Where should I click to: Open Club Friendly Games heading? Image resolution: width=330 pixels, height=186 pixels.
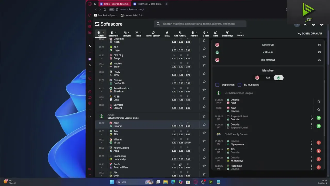click(x=236, y=134)
